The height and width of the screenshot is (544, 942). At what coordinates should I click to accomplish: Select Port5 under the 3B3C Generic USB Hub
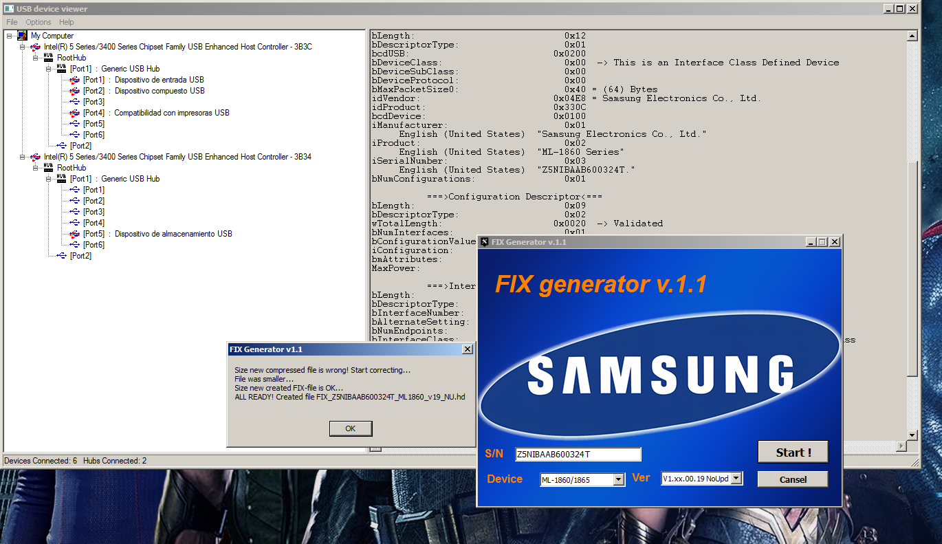94,124
